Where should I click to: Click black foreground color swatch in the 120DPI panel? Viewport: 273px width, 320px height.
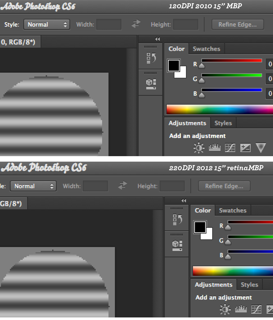pyautogui.click(x=173, y=65)
